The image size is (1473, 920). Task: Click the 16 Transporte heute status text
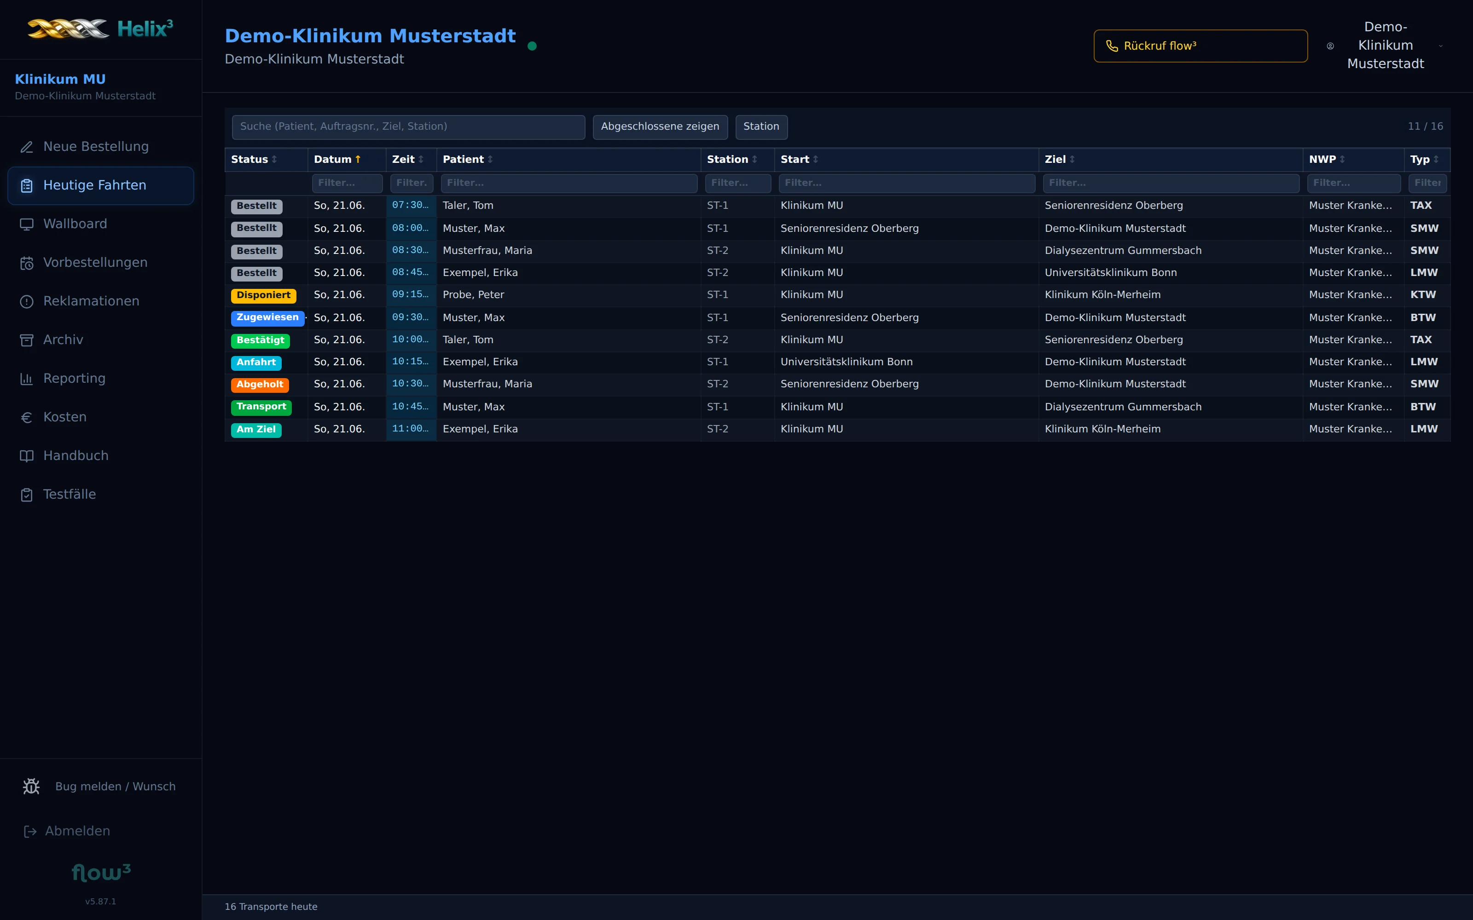271,907
